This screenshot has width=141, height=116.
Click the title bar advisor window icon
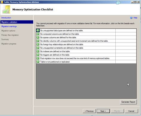2,2
